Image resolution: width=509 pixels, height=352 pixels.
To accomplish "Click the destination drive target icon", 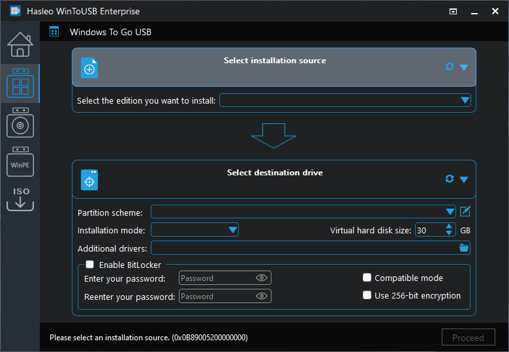I will [x=89, y=180].
